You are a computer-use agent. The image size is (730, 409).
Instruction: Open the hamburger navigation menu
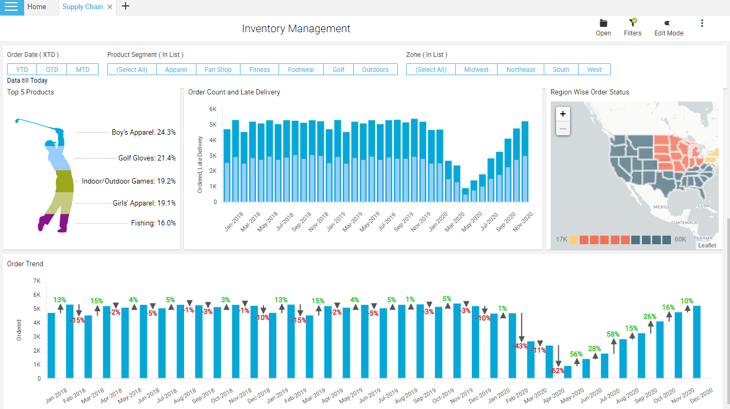(11, 7)
